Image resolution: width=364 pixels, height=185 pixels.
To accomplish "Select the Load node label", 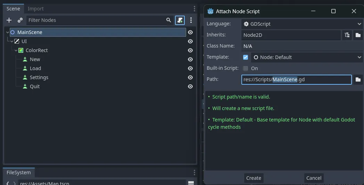I will 35,68.
